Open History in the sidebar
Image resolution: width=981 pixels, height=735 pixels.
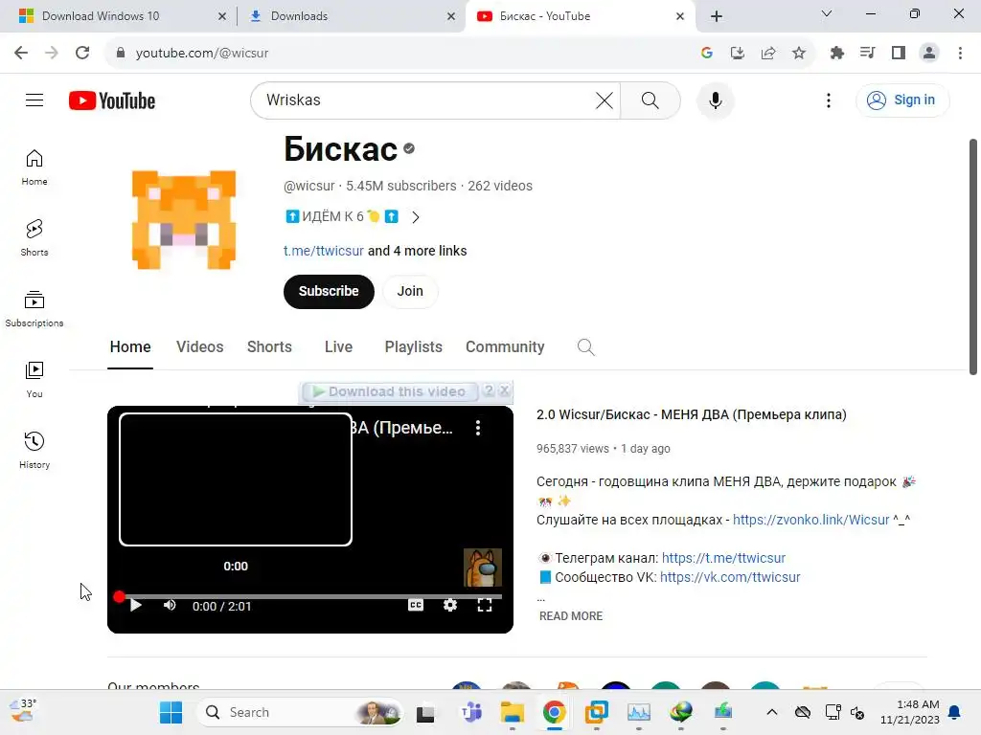tap(34, 450)
